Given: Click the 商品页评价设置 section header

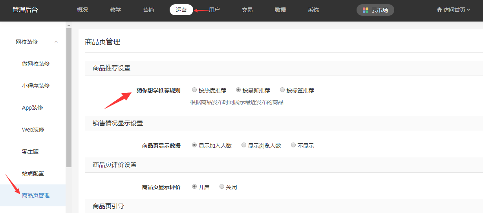Looking at the screenshot, I should click(x=115, y=165).
